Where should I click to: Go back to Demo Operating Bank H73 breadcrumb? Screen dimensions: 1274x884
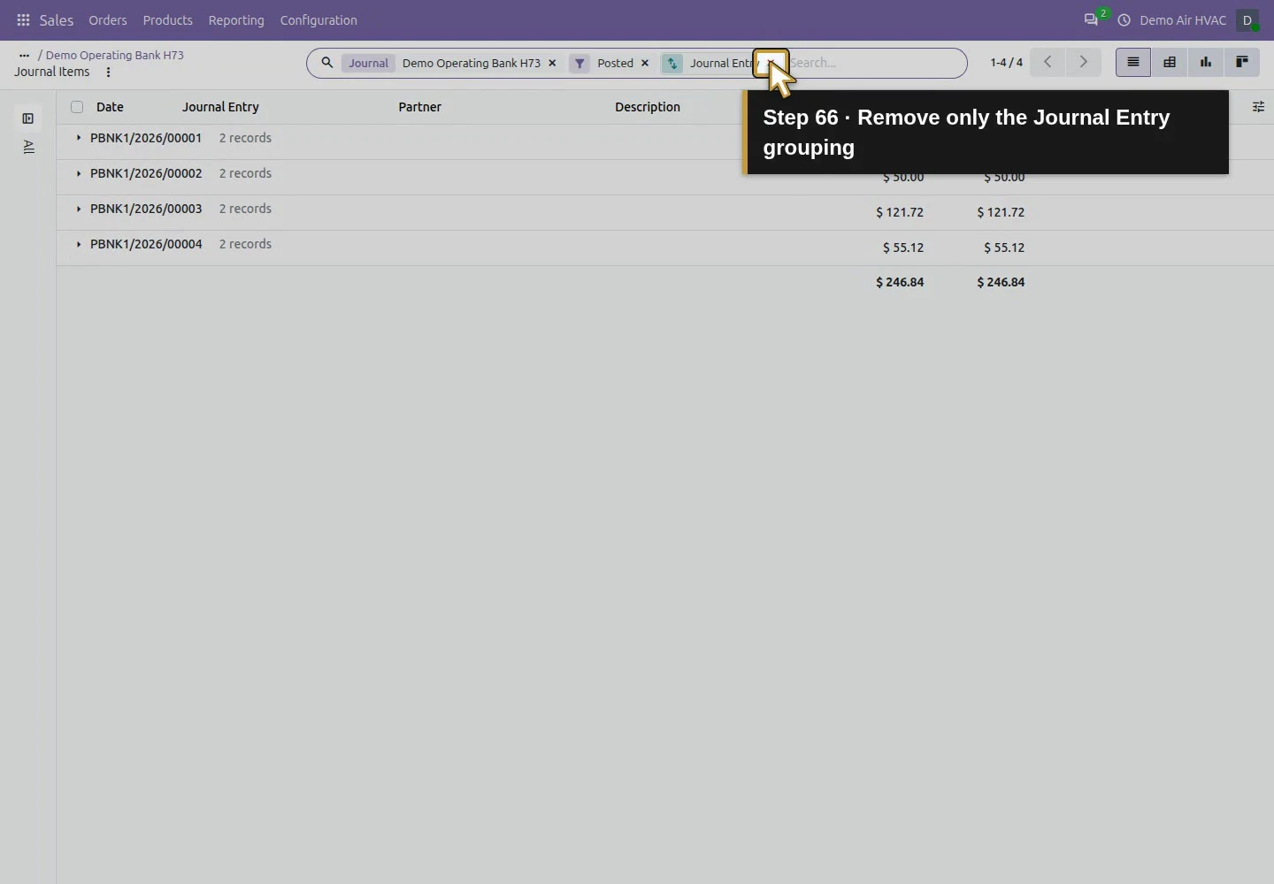pyautogui.click(x=115, y=55)
